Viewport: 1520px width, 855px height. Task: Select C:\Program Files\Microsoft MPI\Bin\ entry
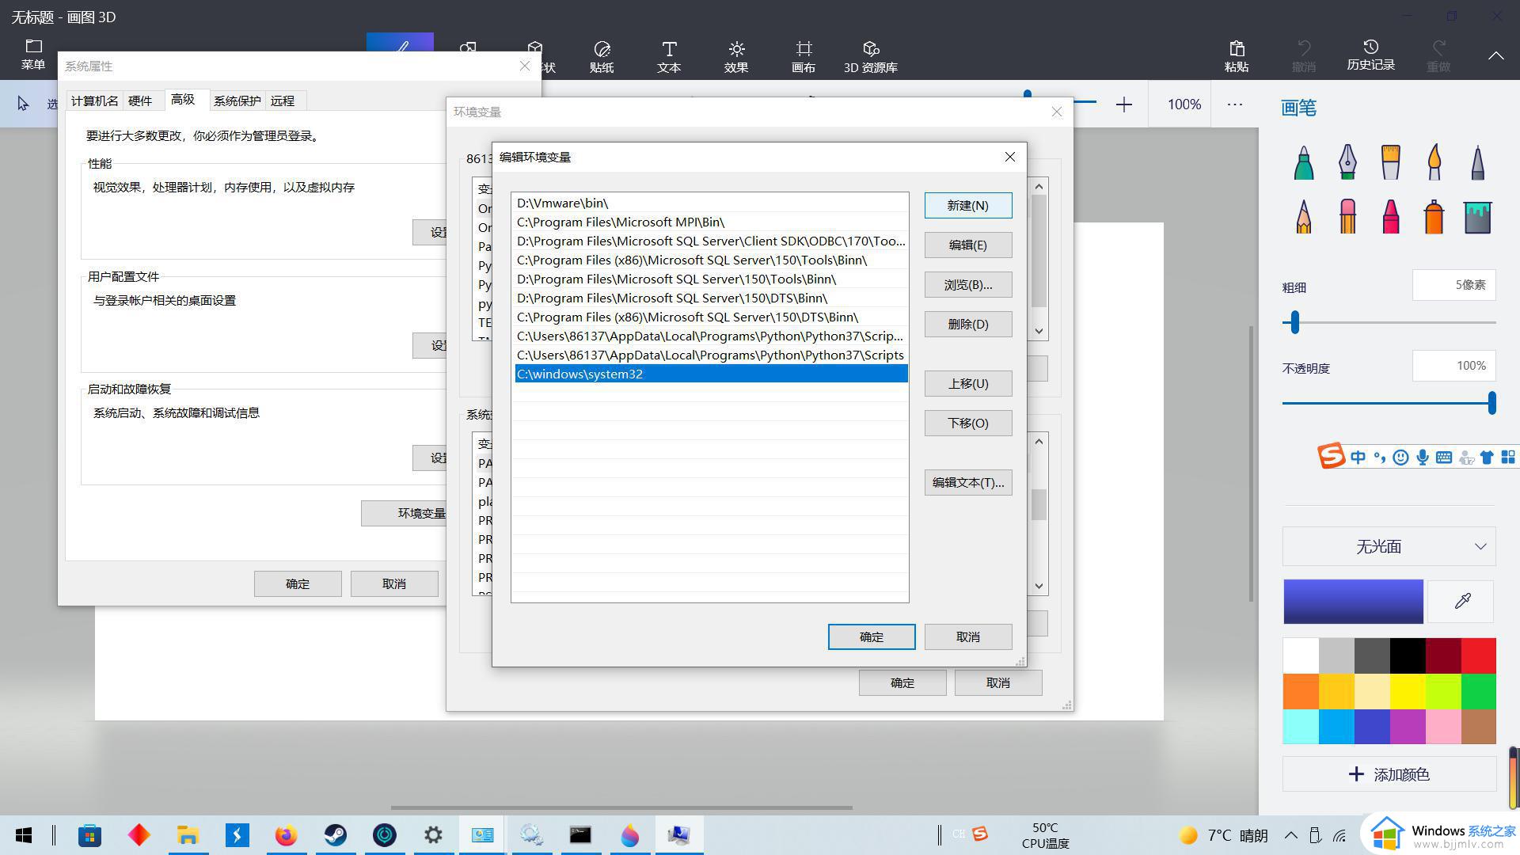[710, 222]
